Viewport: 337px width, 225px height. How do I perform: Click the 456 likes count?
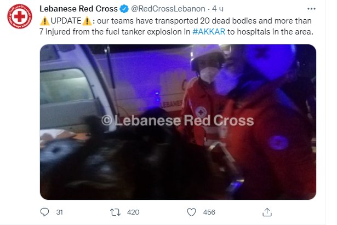[x=209, y=212]
